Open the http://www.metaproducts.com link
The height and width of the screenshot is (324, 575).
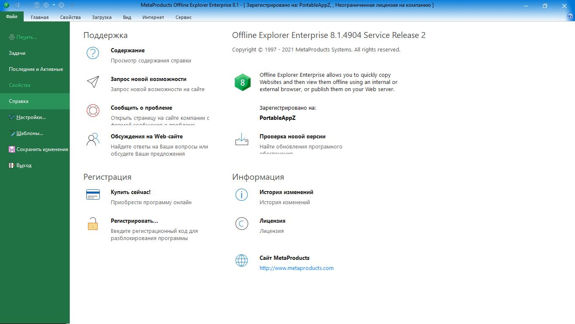point(296,268)
